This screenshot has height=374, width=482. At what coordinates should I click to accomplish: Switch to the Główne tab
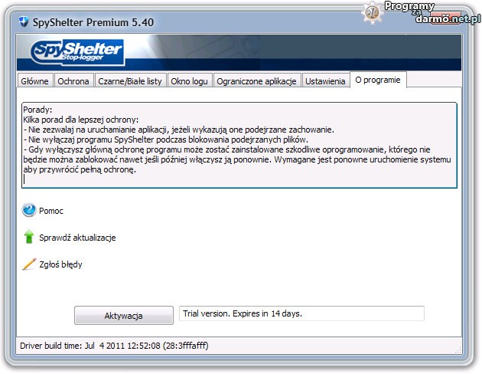click(x=35, y=80)
